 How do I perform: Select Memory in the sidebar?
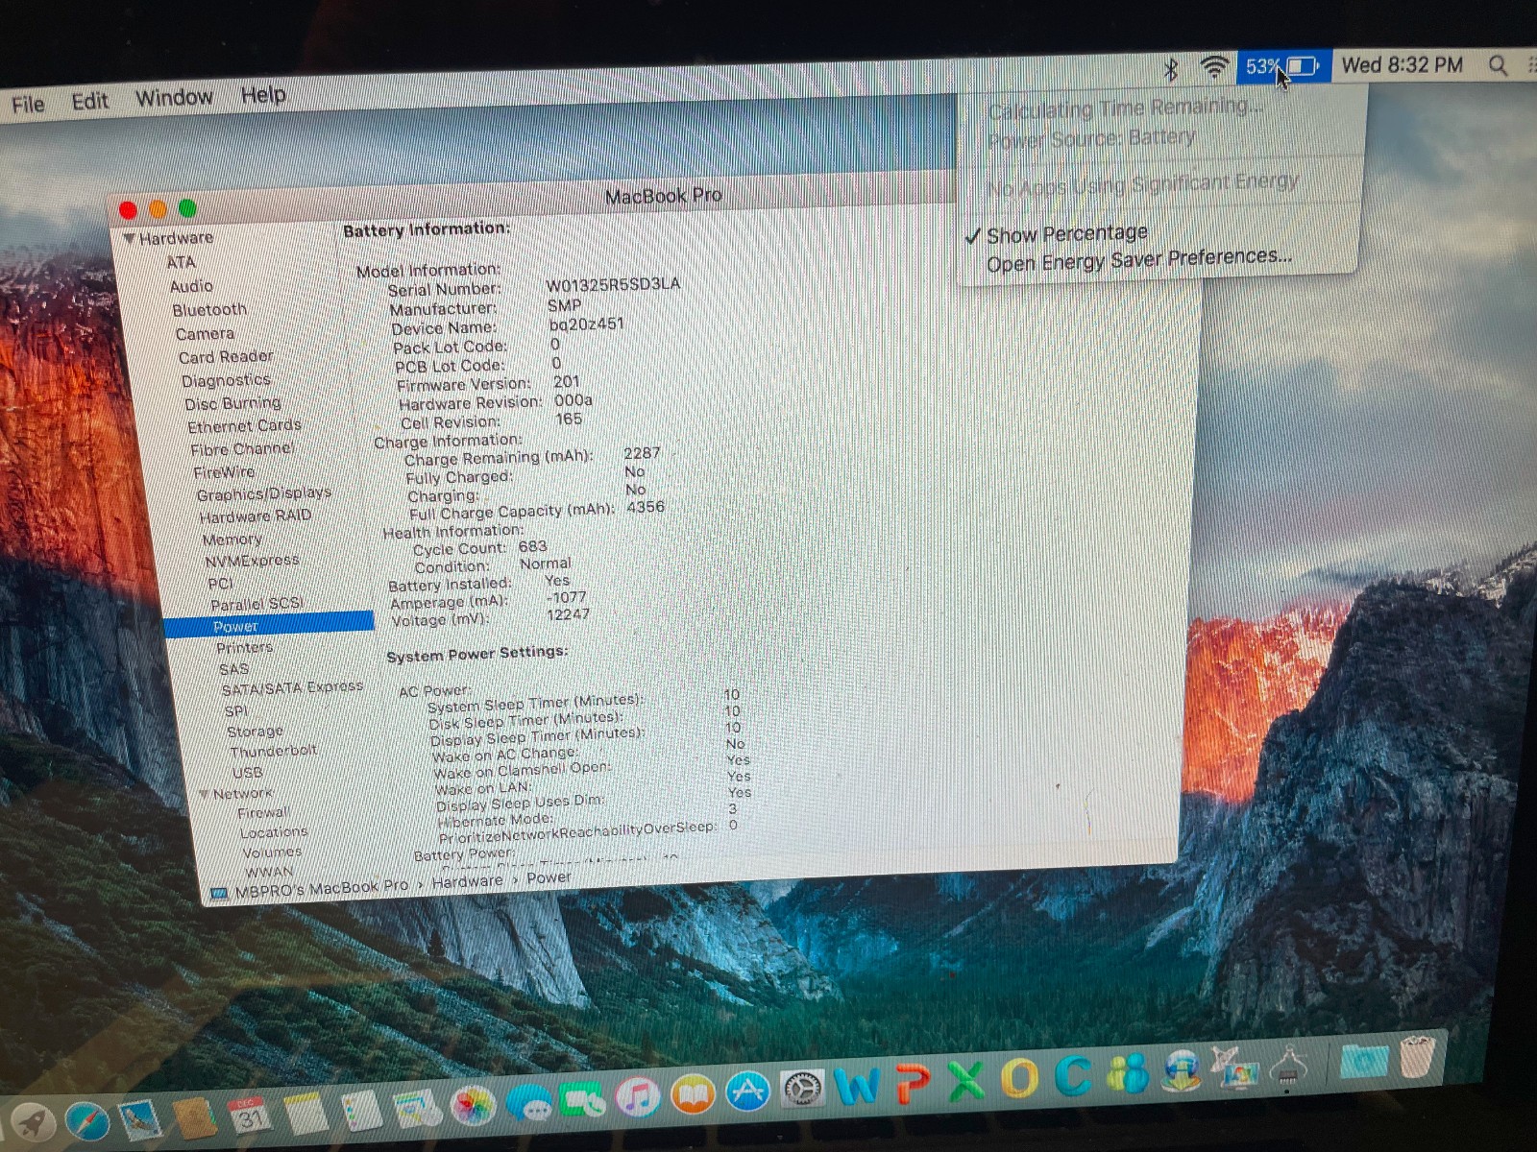tap(232, 540)
